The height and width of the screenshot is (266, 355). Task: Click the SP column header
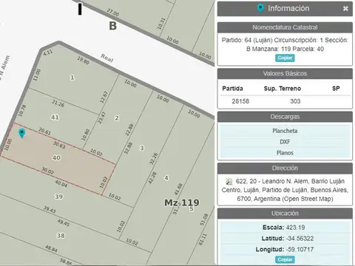click(336, 89)
